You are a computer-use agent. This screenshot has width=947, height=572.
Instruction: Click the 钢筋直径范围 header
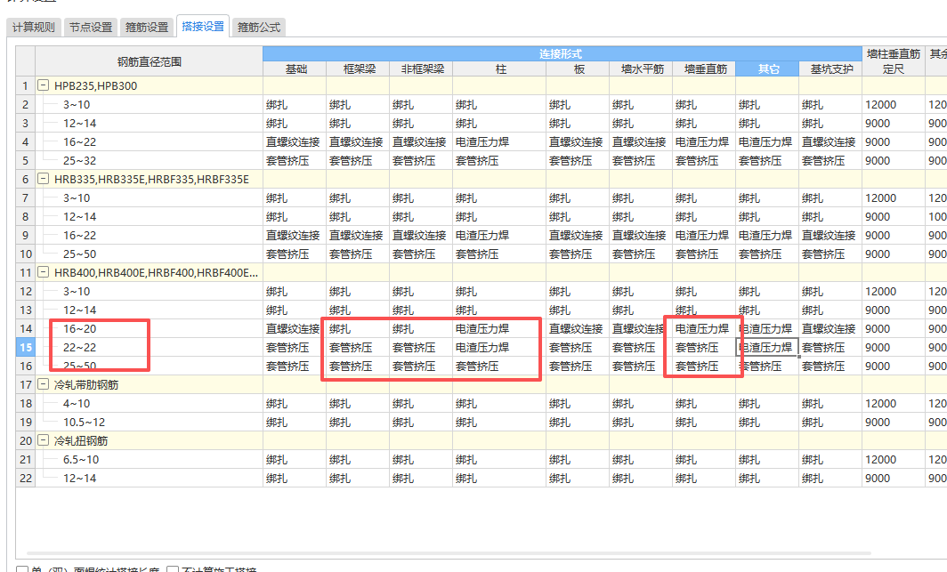click(150, 61)
